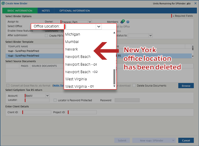199x146 pixels.
Task: Open the New 1040: SPbinder dropdown button
Action: pyautogui.click(x=154, y=140)
